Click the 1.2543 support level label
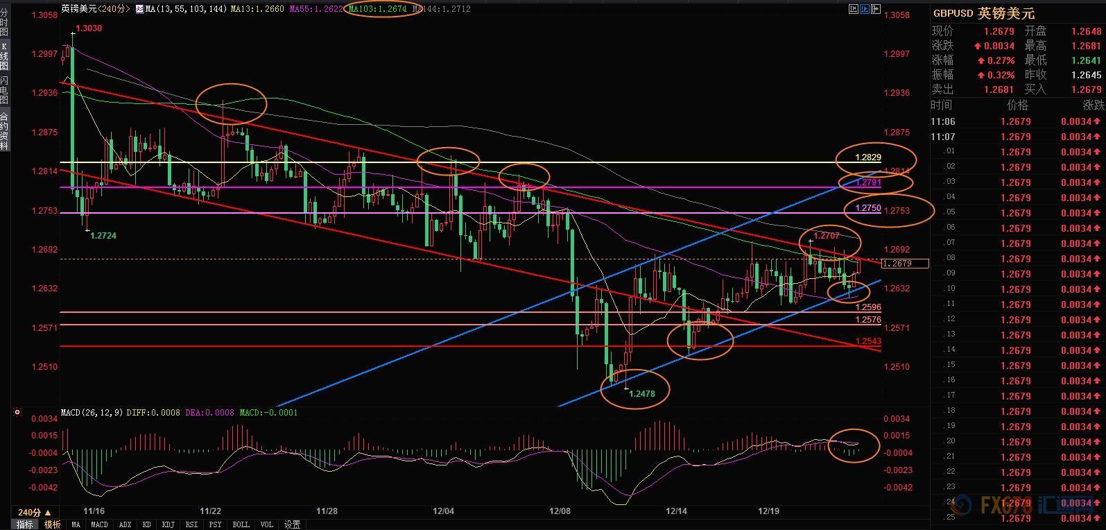The width and height of the screenshot is (1106, 530). click(868, 341)
